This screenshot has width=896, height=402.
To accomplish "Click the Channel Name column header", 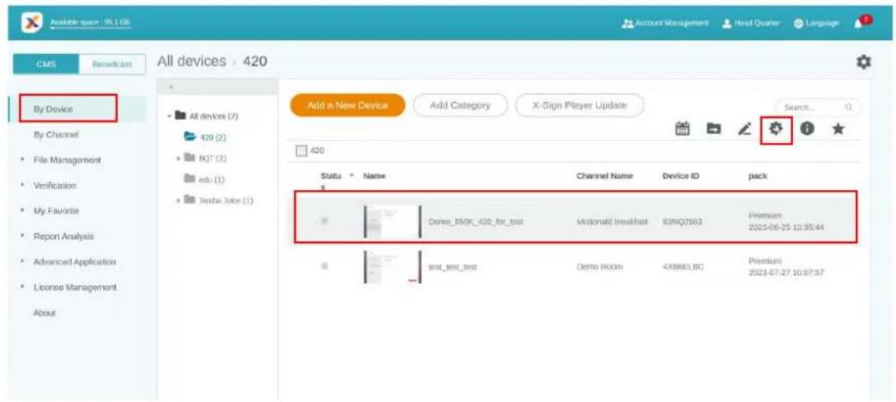I will point(604,177).
